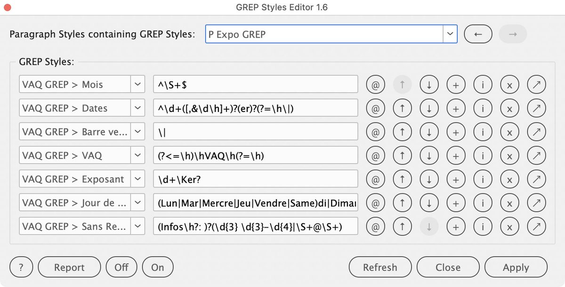Move the VAQ GREP style down
This screenshot has height=287, width=565.
429,155
